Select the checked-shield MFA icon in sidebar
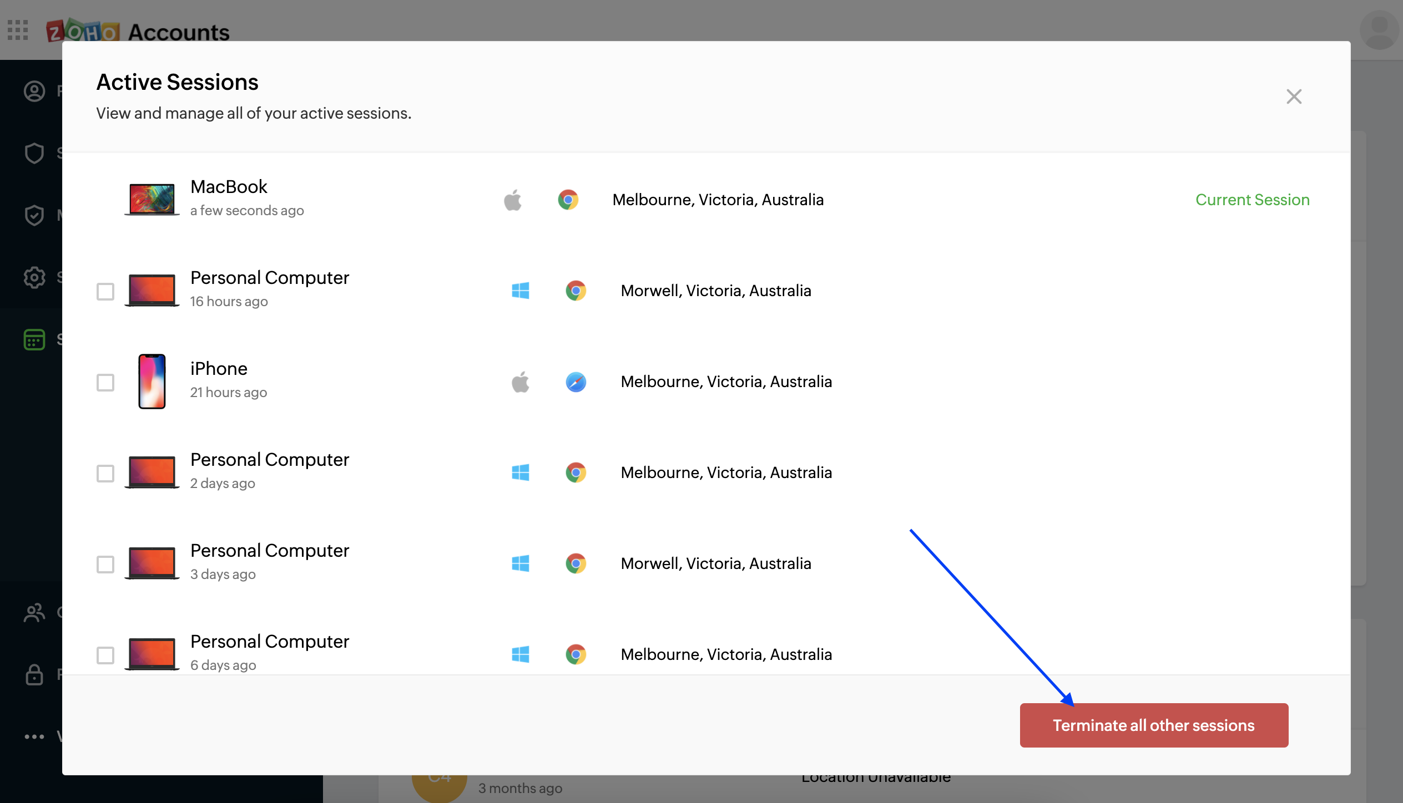Viewport: 1403px width, 803px height. click(x=34, y=215)
